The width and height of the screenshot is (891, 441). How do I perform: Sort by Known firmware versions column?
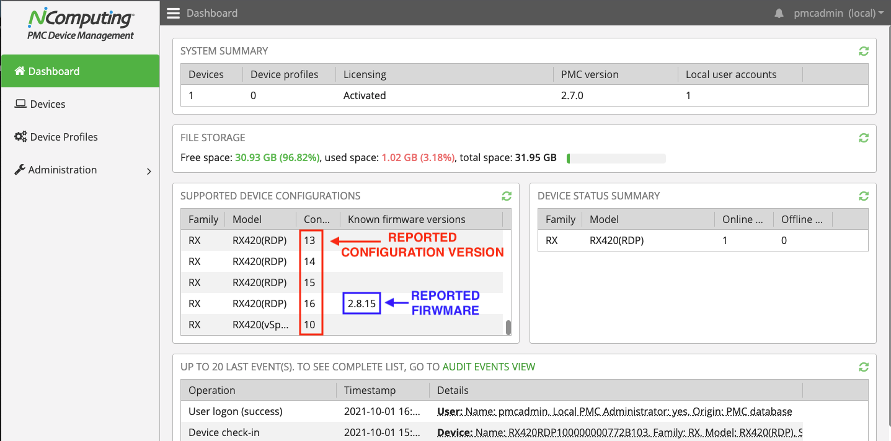[x=421, y=219]
